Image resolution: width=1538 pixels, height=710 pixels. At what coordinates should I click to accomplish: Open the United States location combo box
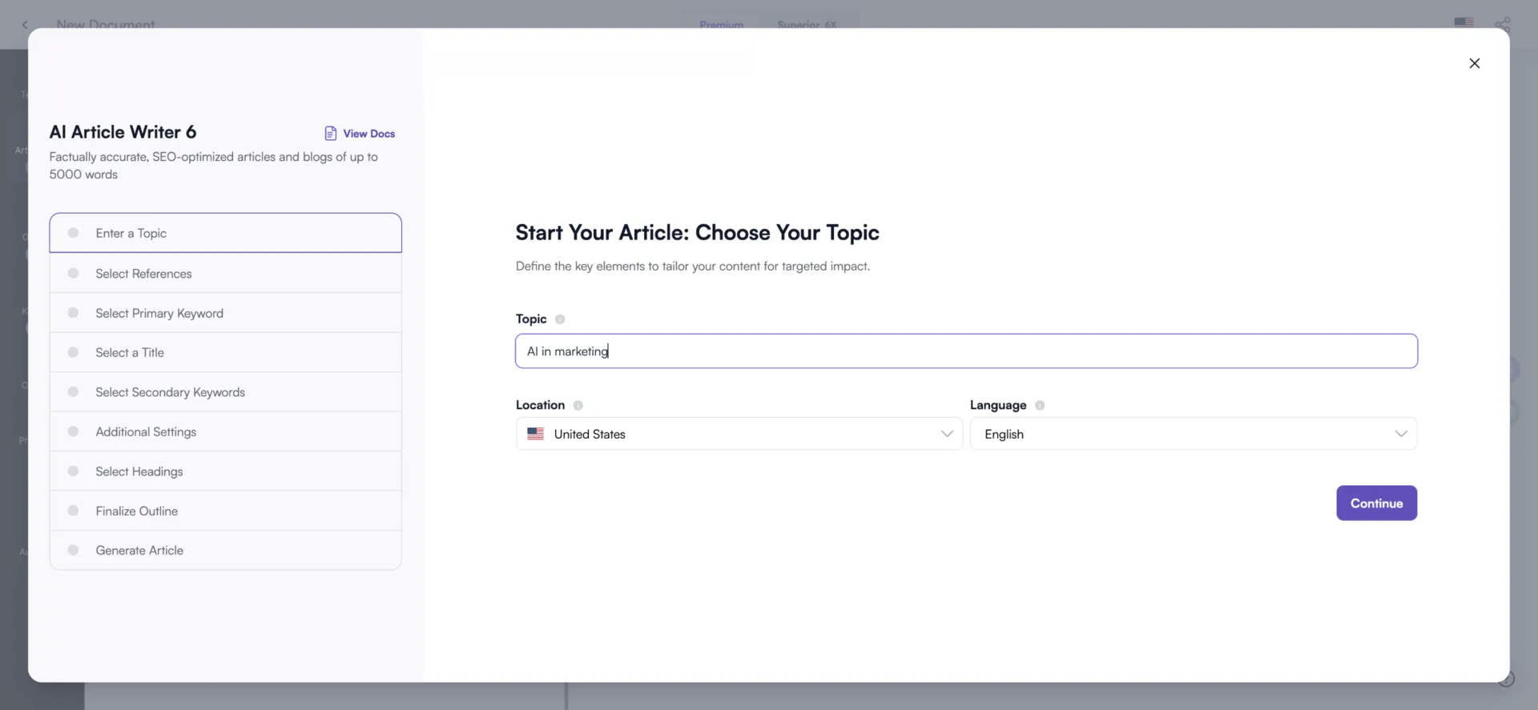pyautogui.click(x=739, y=434)
